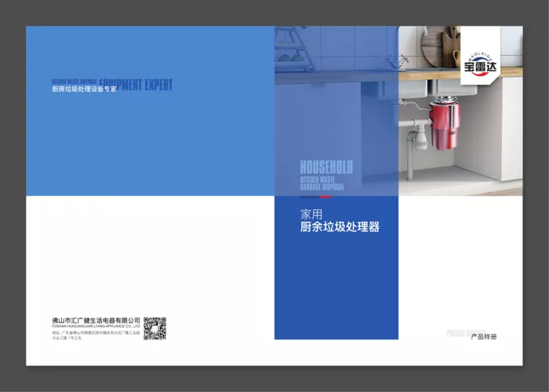Click the HOUSEHOLD heading text
The width and height of the screenshot is (549, 392).
point(326,167)
